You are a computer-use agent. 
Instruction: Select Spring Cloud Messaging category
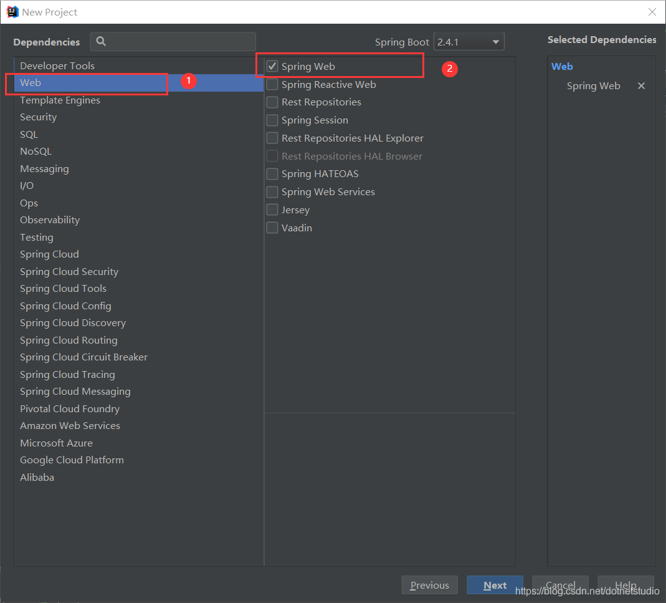coord(138,391)
